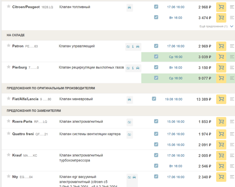
Task: Toggle checkbox for the 3 474 ₽ offer
Action: point(156,17)
